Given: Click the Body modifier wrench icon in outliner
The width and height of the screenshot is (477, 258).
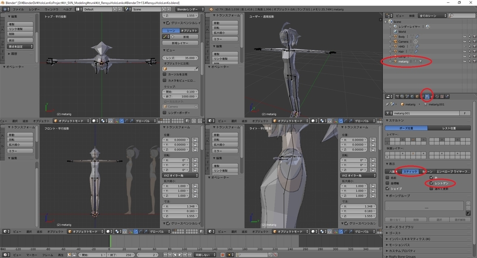Looking at the screenshot, I should coord(417,36).
